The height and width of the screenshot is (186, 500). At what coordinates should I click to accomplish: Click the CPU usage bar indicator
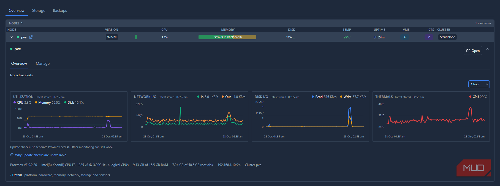pyautogui.click(x=136, y=37)
